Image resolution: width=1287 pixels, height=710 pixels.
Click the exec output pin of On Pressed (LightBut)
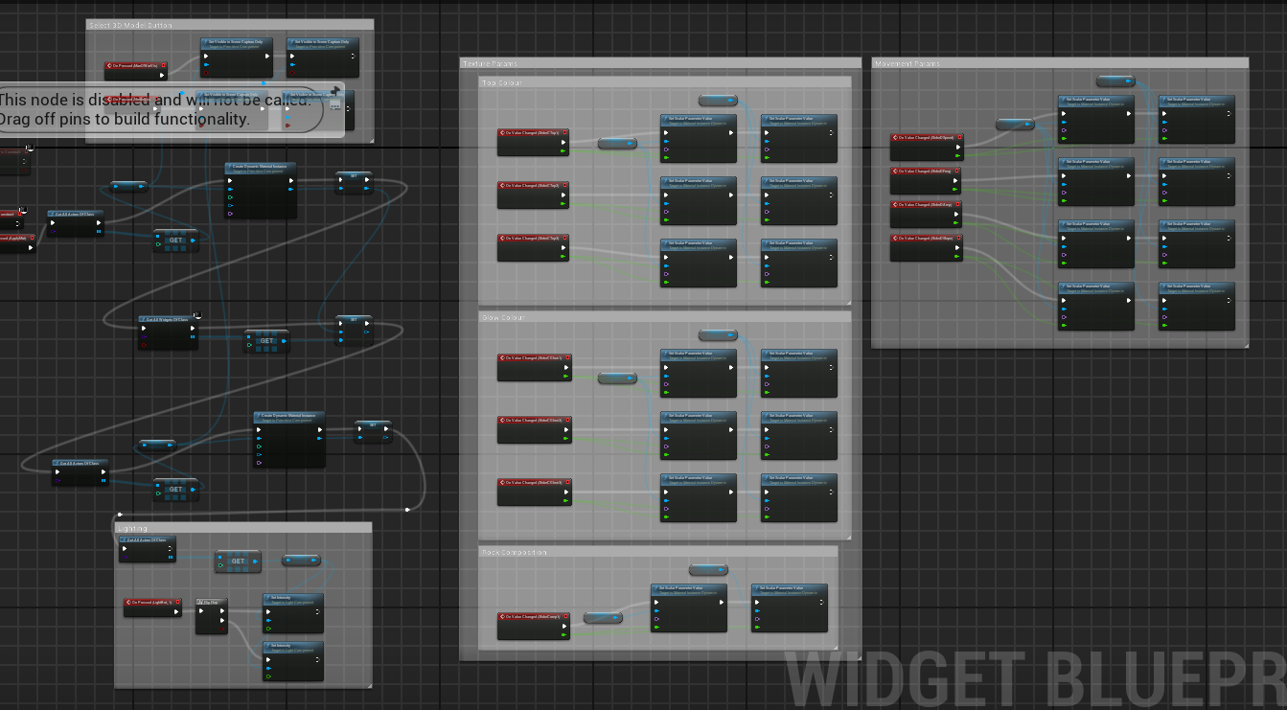click(176, 611)
